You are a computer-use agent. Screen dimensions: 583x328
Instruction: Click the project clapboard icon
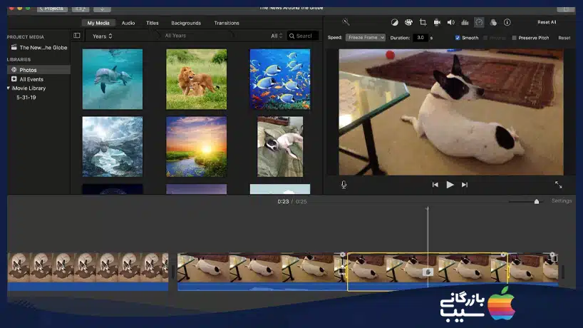coord(14,47)
